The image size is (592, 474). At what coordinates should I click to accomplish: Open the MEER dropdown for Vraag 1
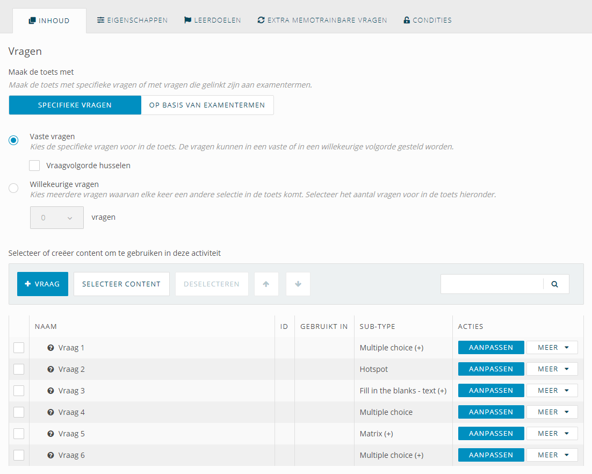click(552, 347)
